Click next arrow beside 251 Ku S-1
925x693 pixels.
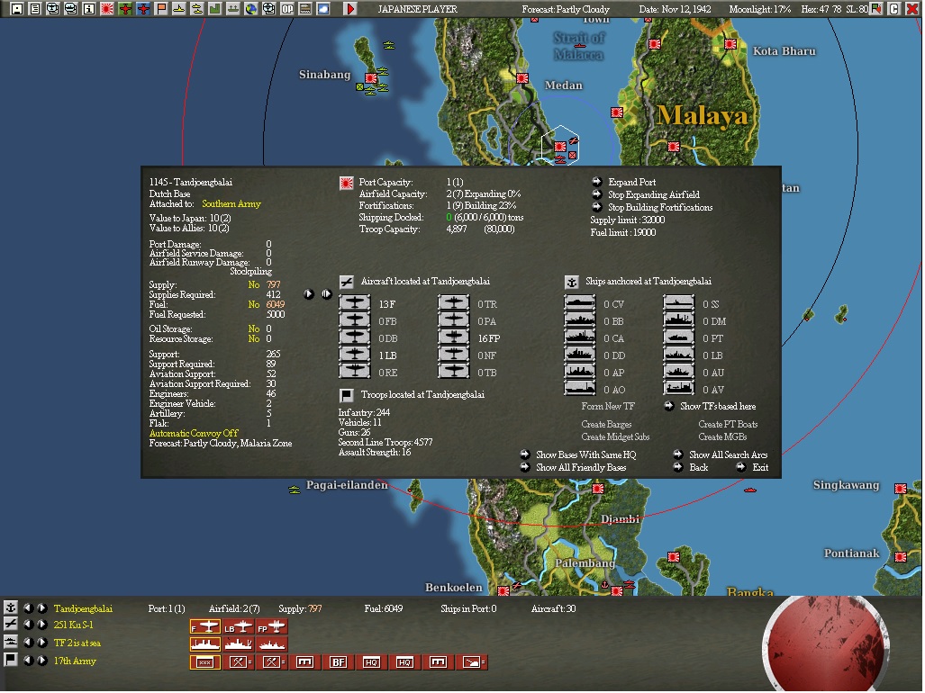click(42, 625)
